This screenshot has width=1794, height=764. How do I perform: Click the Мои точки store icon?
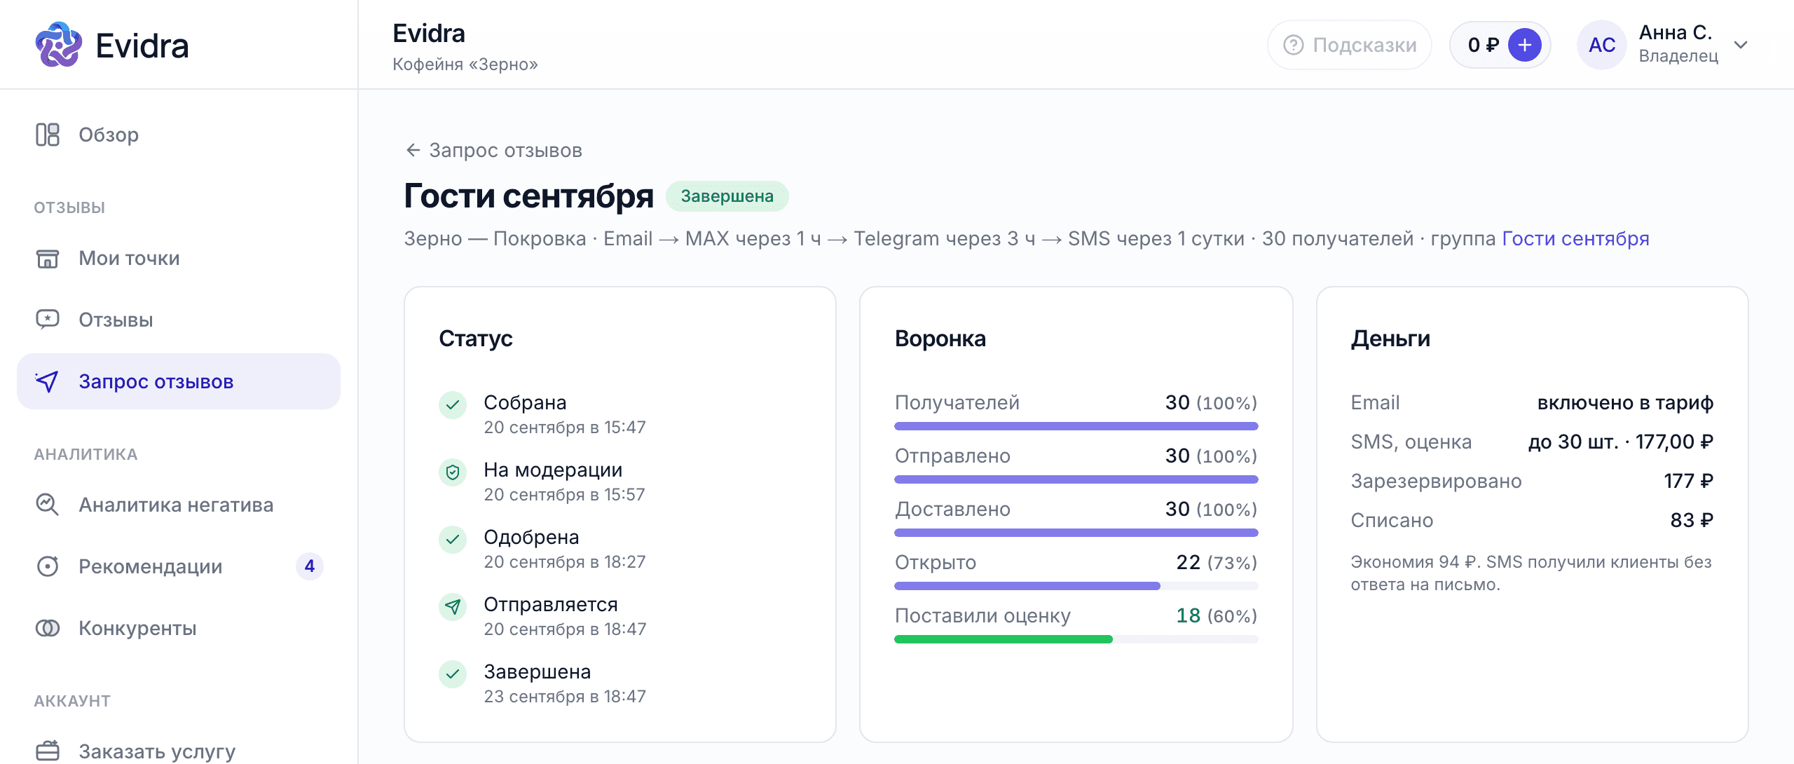(48, 258)
